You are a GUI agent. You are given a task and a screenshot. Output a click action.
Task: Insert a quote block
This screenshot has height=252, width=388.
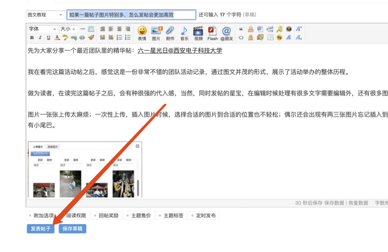(241, 29)
